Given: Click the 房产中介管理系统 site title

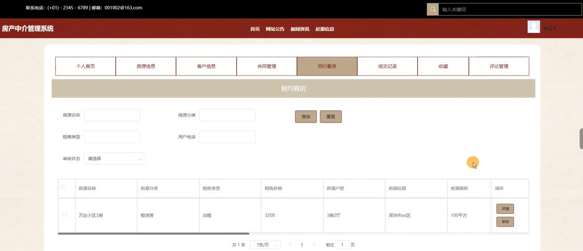Looking at the screenshot, I should point(28,28).
